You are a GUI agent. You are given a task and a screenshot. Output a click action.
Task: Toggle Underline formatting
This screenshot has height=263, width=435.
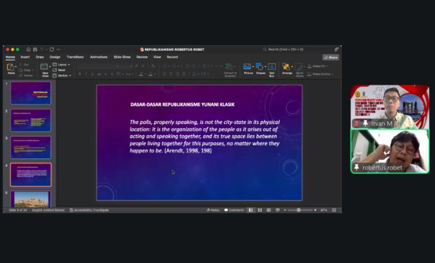point(92,74)
